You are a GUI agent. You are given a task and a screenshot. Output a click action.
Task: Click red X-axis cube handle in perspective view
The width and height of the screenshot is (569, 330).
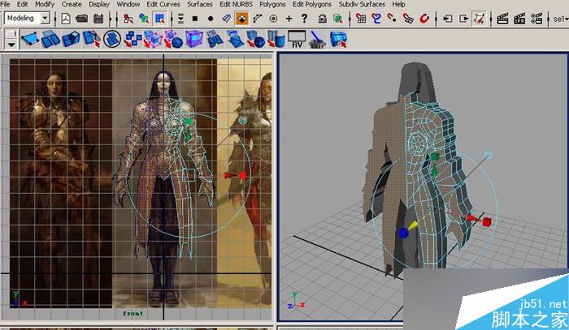pos(486,222)
